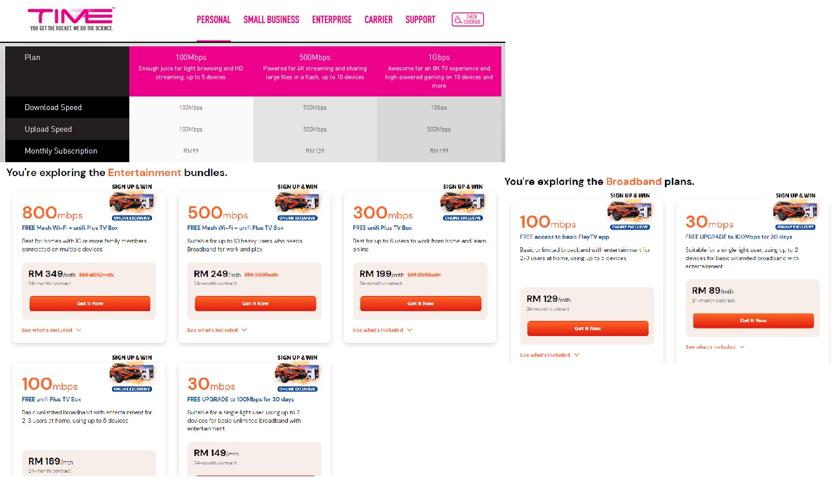Expand See what's included for RM 129 plan
This screenshot has width=836, height=482.
(x=550, y=355)
